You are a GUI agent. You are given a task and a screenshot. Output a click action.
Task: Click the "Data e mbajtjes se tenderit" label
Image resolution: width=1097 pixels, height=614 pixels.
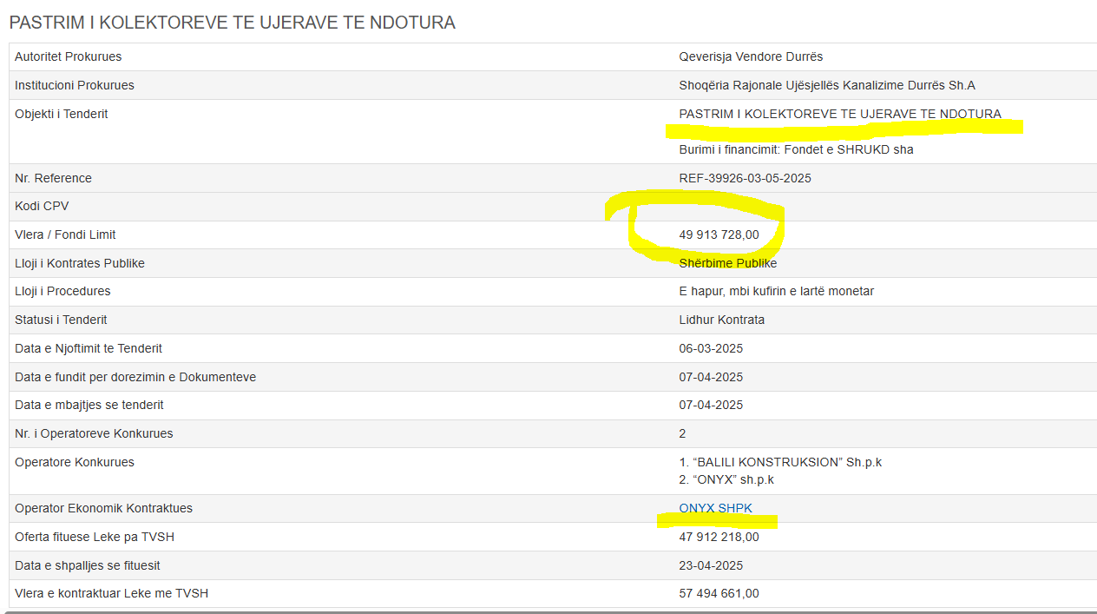click(x=89, y=405)
